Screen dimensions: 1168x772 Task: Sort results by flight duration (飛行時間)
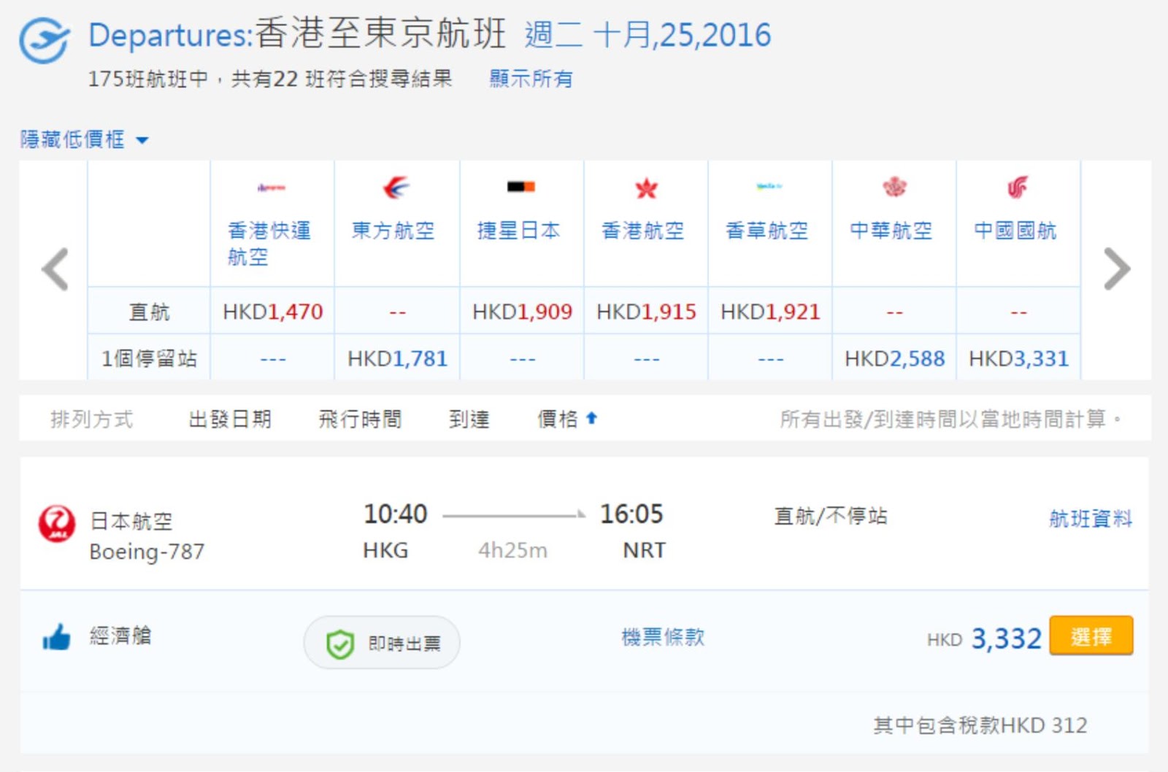click(x=360, y=419)
